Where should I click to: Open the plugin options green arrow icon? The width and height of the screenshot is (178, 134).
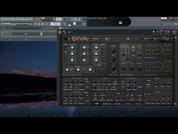point(60,32)
